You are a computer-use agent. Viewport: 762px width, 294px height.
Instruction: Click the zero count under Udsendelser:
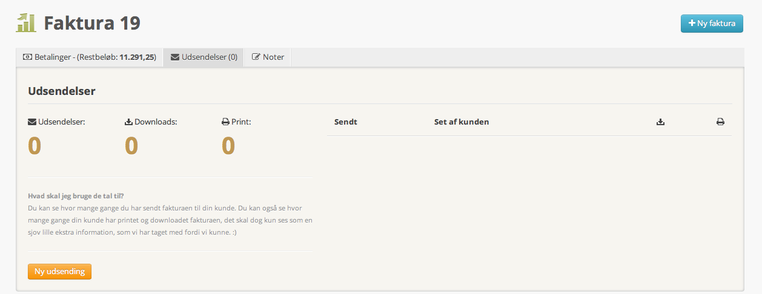click(x=35, y=146)
